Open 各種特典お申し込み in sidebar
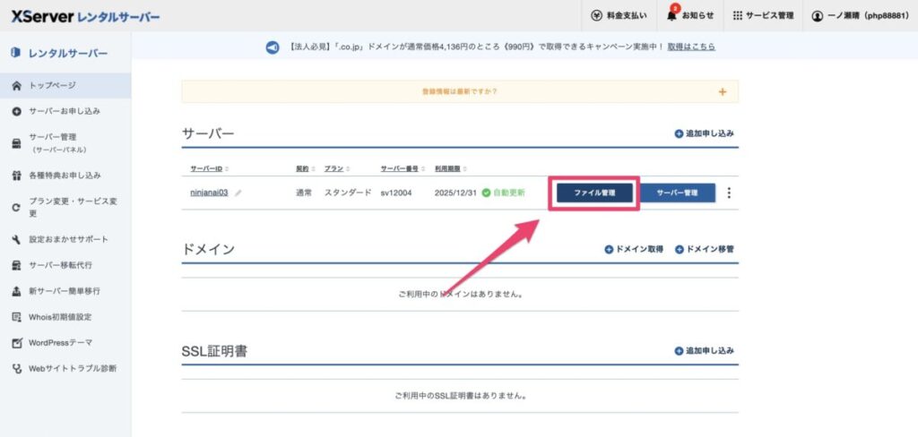This screenshot has width=918, height=437. [x=65, y=176]
